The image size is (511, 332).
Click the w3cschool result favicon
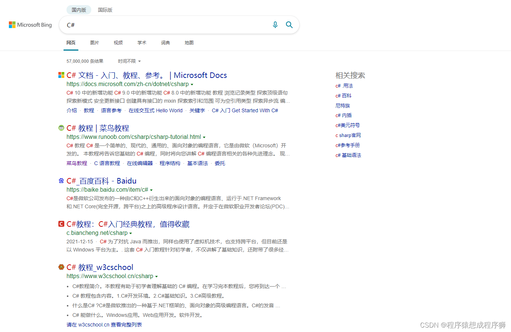[x=61, y=267]
